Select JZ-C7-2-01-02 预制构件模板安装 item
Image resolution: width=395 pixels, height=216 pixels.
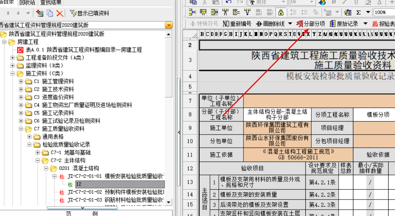116,192
